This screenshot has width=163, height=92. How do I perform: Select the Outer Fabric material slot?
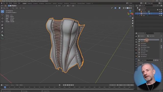point(149,49)
